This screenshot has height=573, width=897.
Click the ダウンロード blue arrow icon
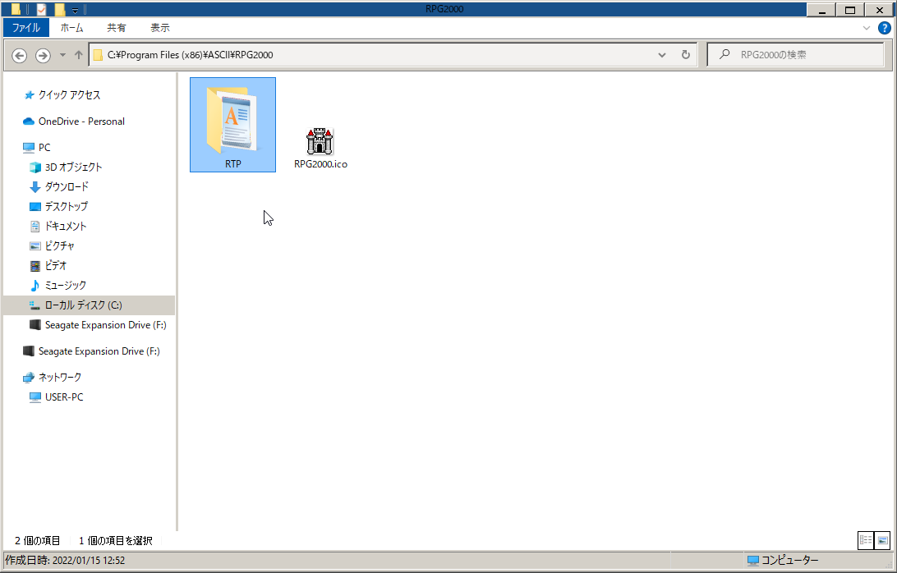point(34,187)
